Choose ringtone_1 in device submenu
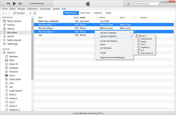176x115 pixels. click(x=144, y=47)
